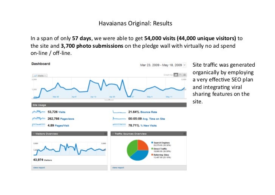This screenshot has height=195, width=275.
Task: Click the green slice of the pie chart
Action: tap(131, 148)
